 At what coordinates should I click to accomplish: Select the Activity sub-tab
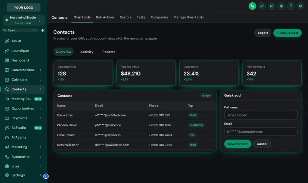87,52
